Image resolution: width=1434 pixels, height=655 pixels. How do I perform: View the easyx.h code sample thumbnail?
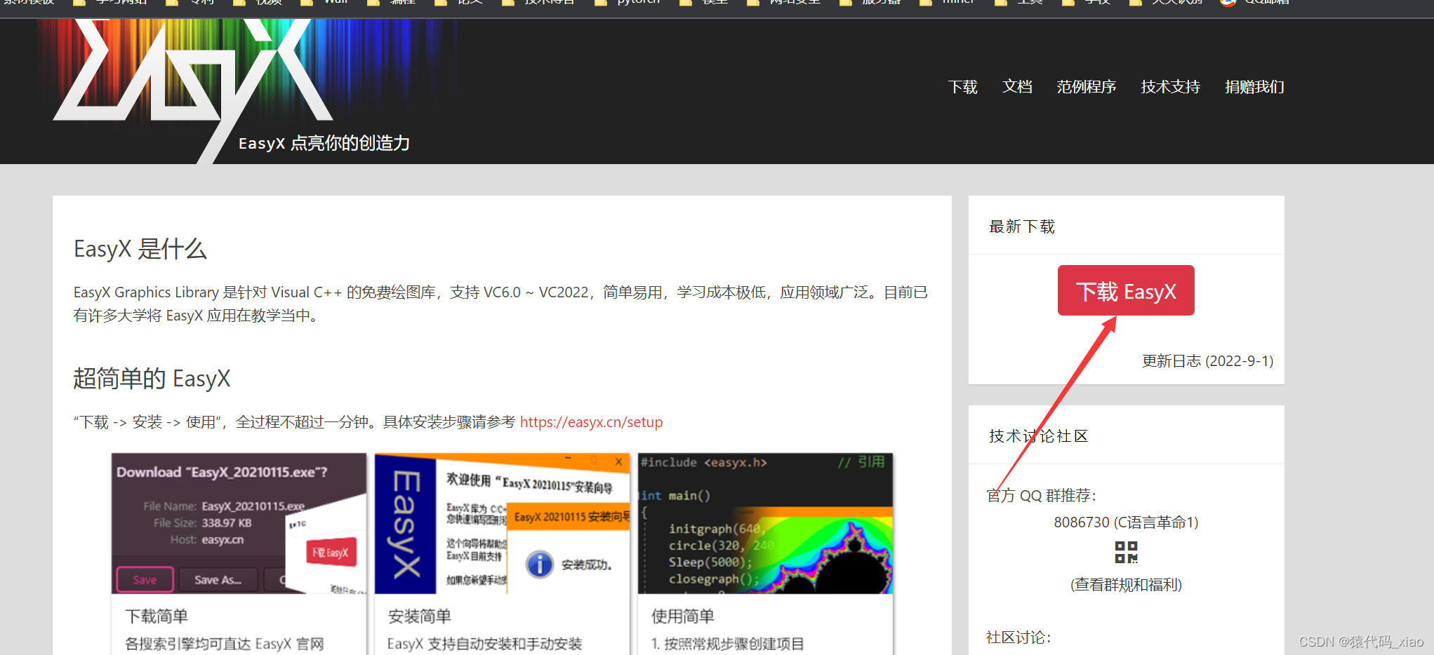click(765, 523)
